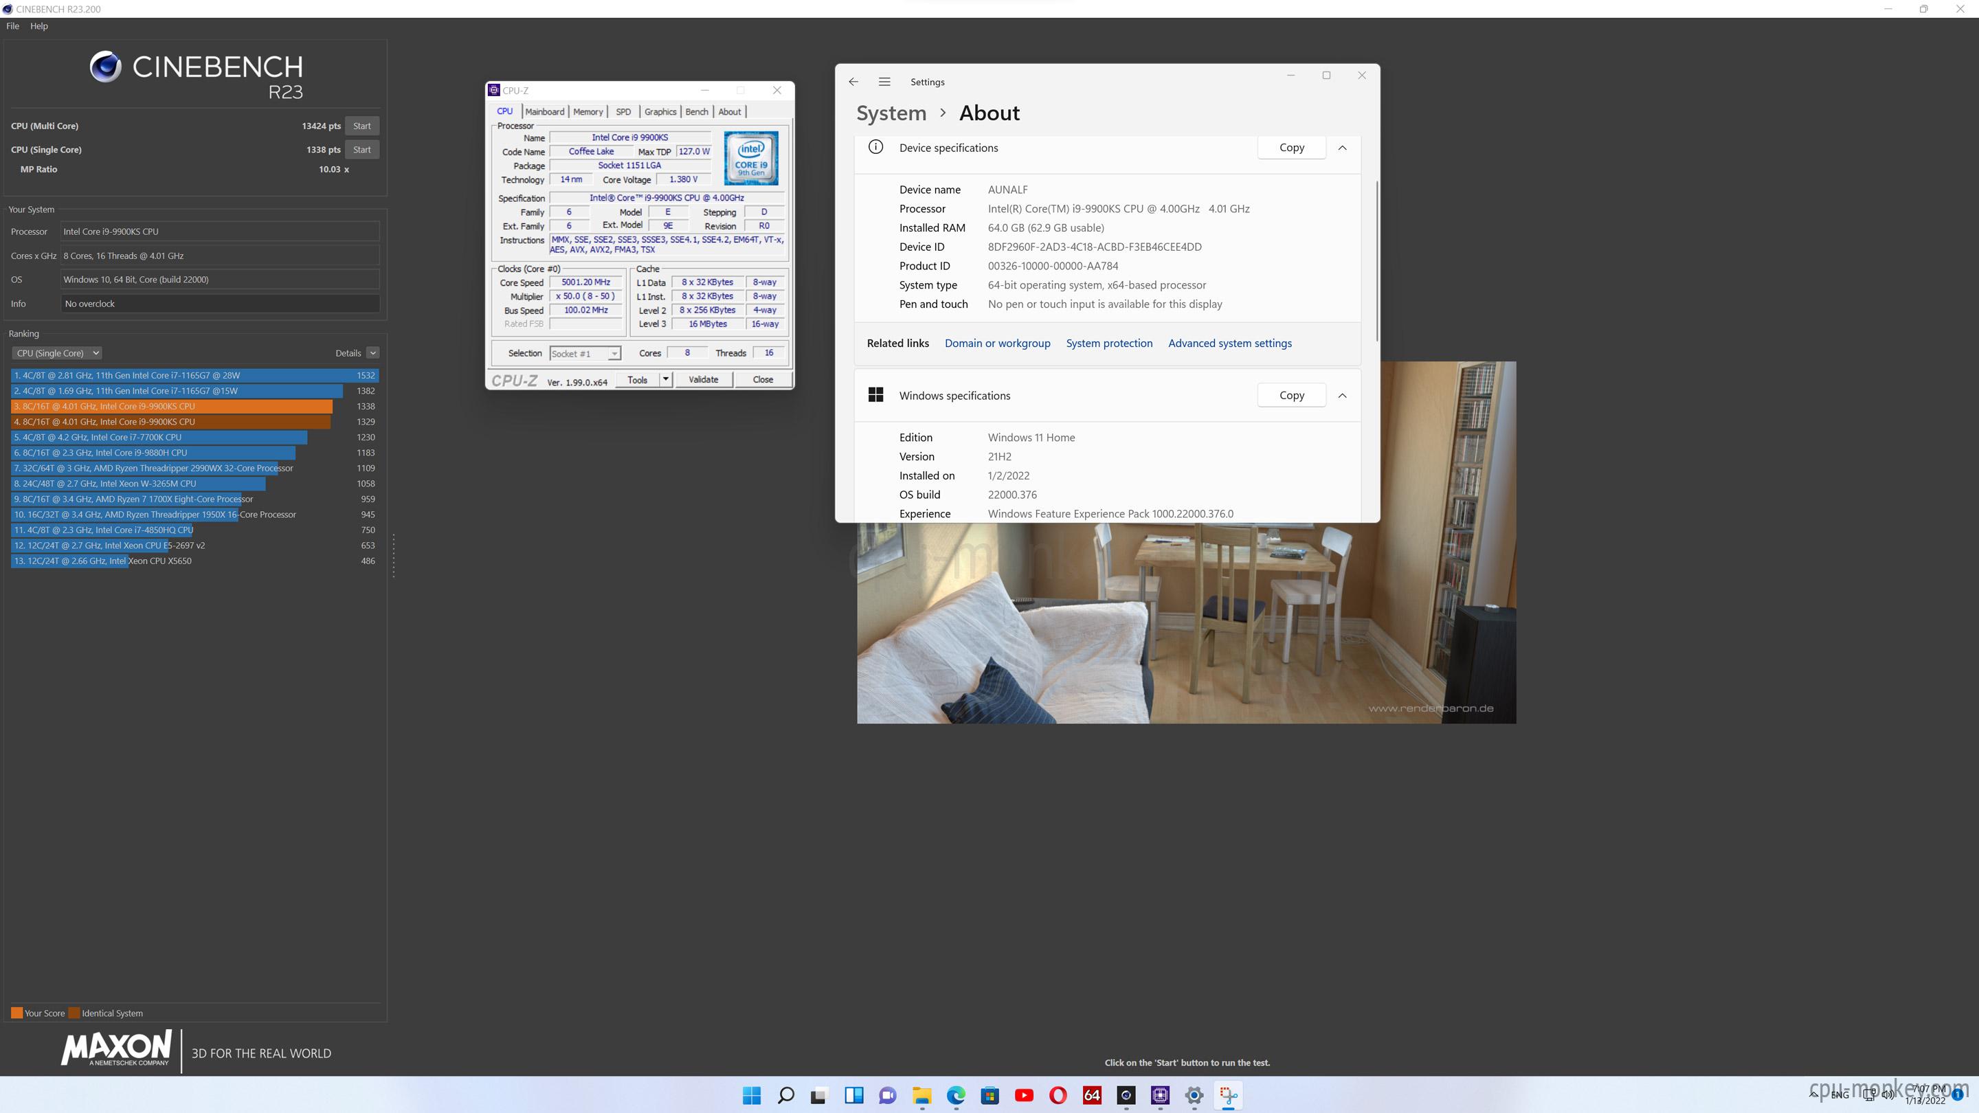This screenshot has width=1979, height=1113.
Task: Switch to Cinebench taskbar icon
Action: (1126, 1095)
